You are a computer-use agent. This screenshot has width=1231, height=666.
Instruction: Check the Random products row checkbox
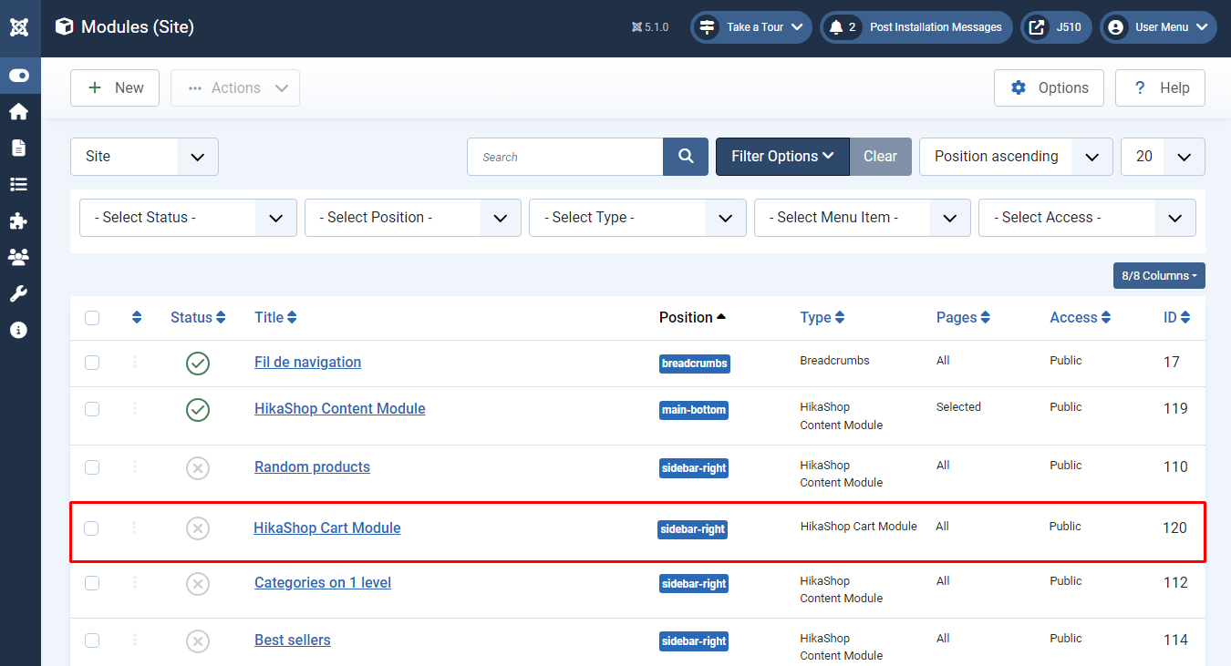click(x=92, y=467)
